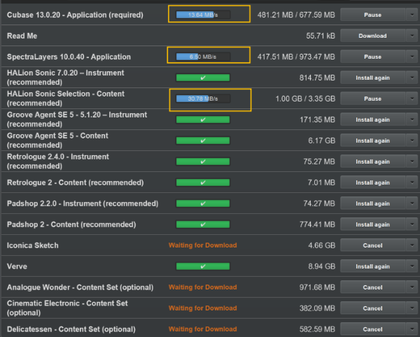This screenshot has width=420, height=337.
Task: Click size text 417.51 MB / 973.47 MB
Action: point(296,57)
